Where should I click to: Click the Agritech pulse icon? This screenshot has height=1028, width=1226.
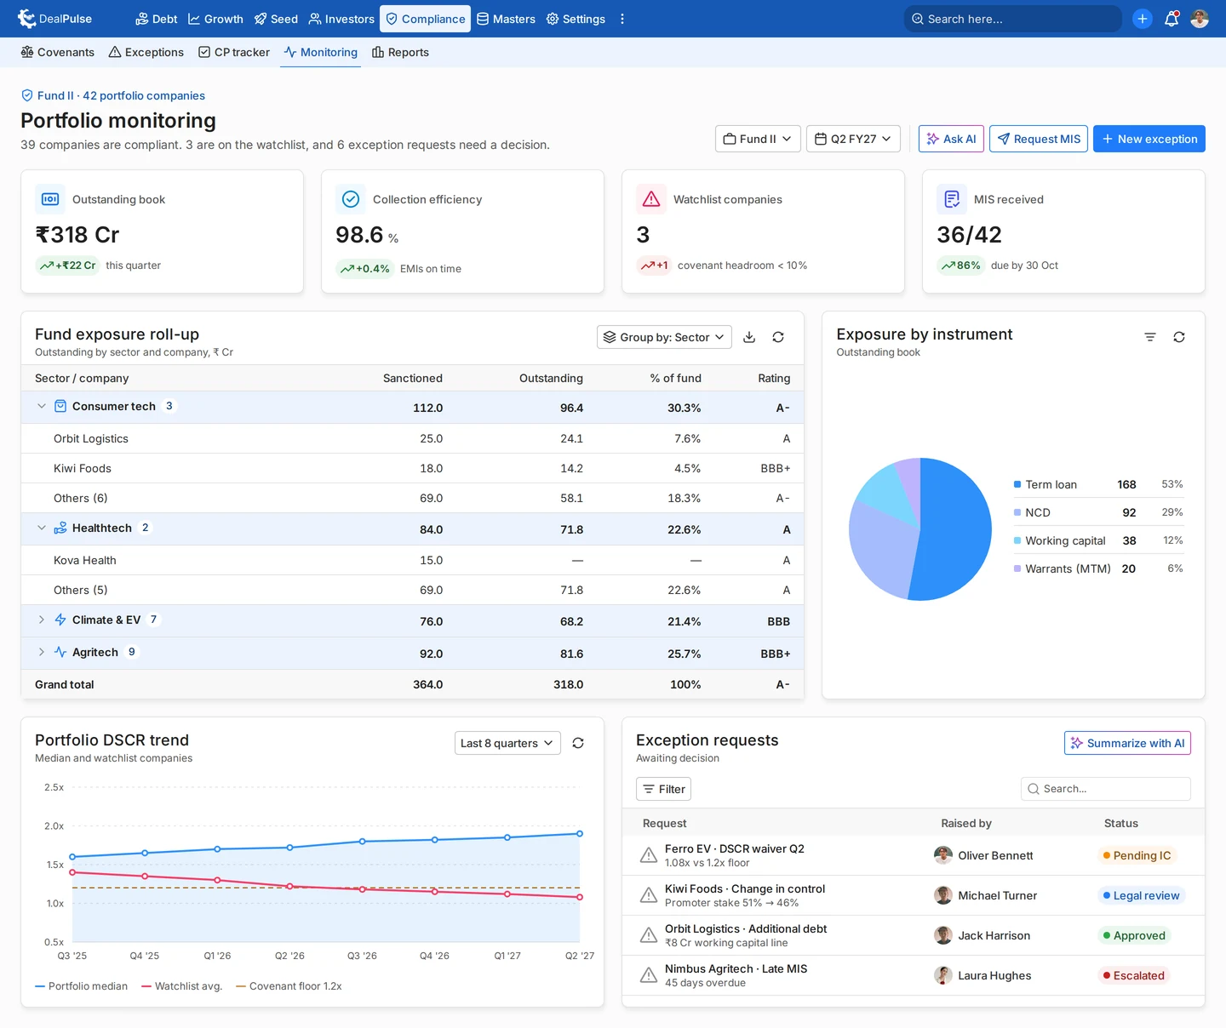pos(60,652)
